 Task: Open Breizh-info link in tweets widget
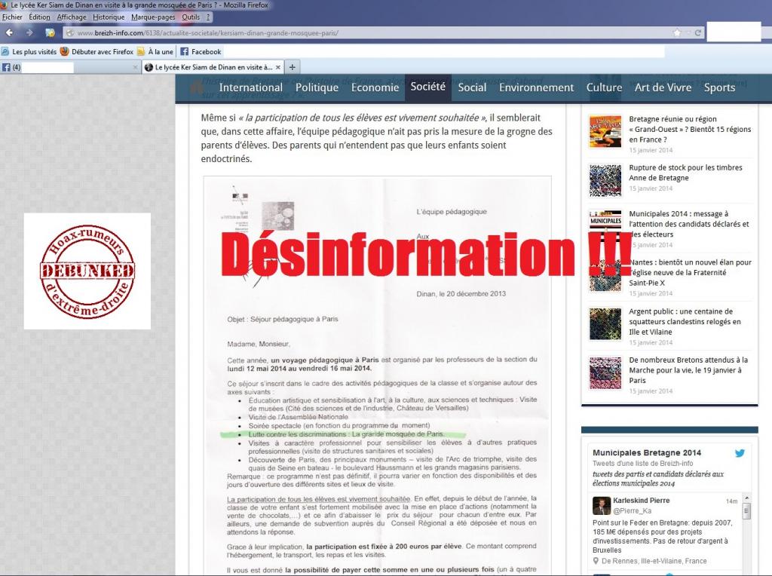click(676, 463)
